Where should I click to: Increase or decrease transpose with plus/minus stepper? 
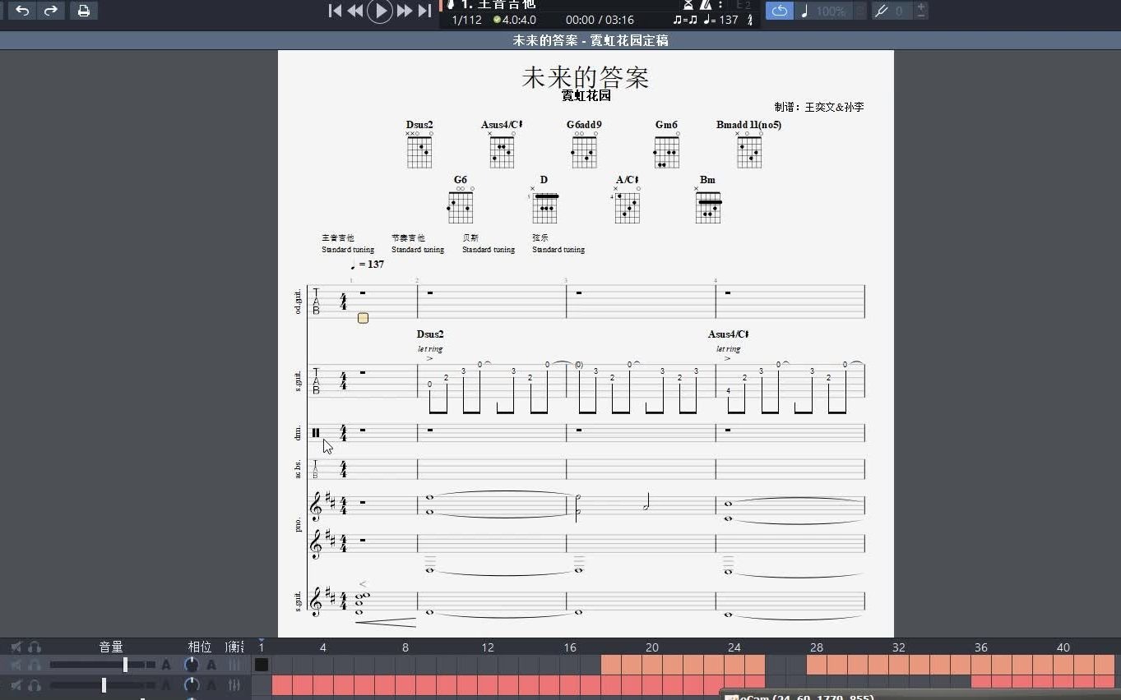921,11
